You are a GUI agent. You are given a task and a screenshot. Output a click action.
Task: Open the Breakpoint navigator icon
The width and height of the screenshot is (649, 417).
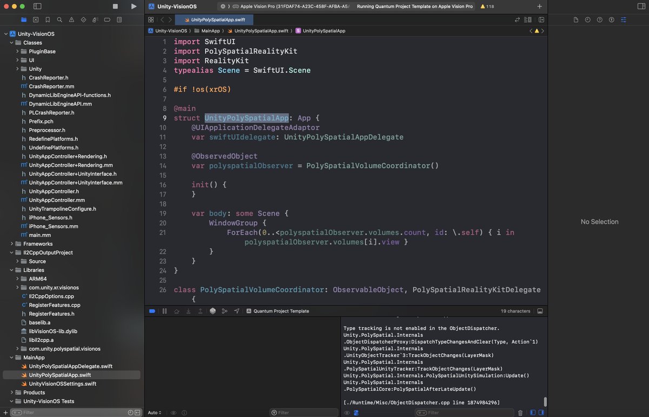pyautogui.click(x=107, y=19)
